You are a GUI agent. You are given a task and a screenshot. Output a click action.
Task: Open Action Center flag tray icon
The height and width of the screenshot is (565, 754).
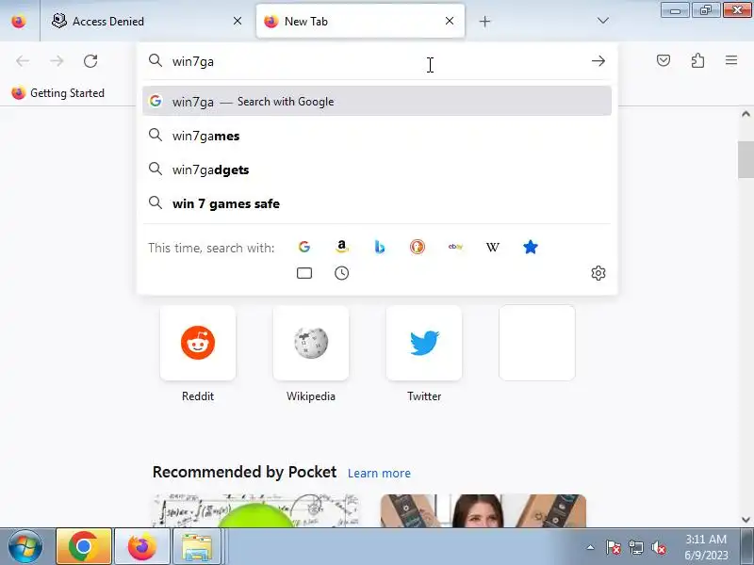(614, 547)
